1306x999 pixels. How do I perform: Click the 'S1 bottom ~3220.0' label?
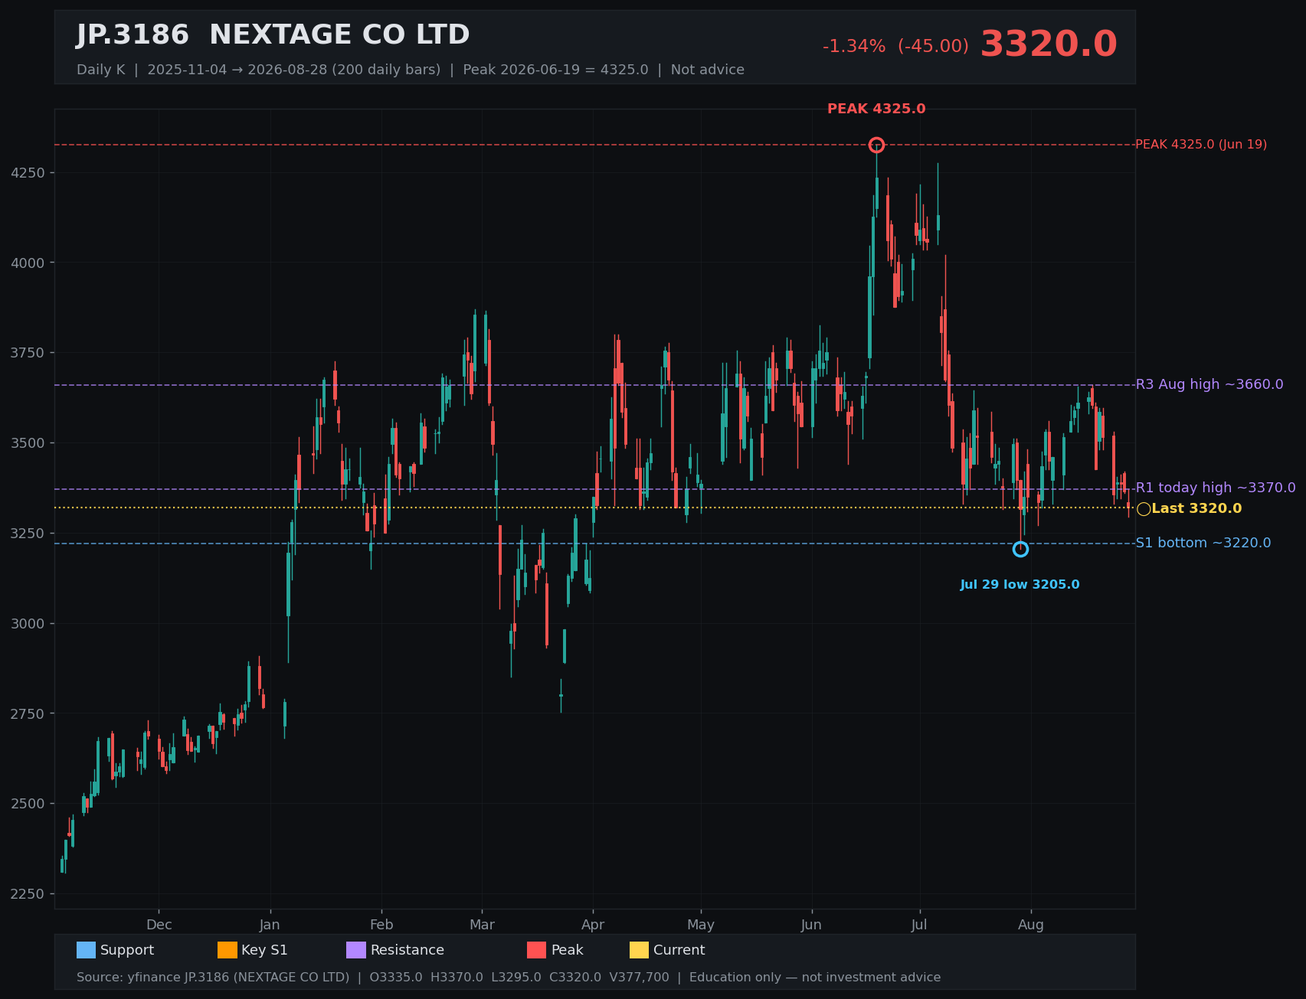point(1203,543)
